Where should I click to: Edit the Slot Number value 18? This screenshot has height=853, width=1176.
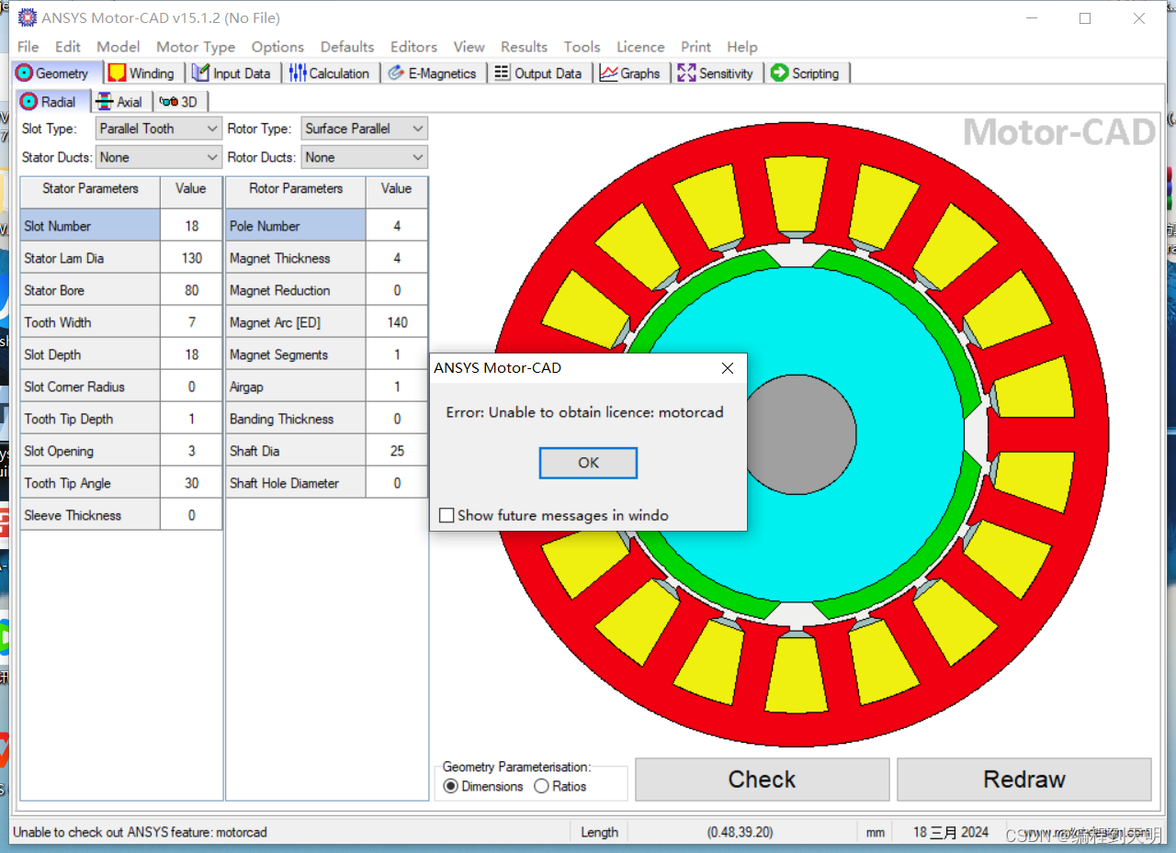point(191,226)
